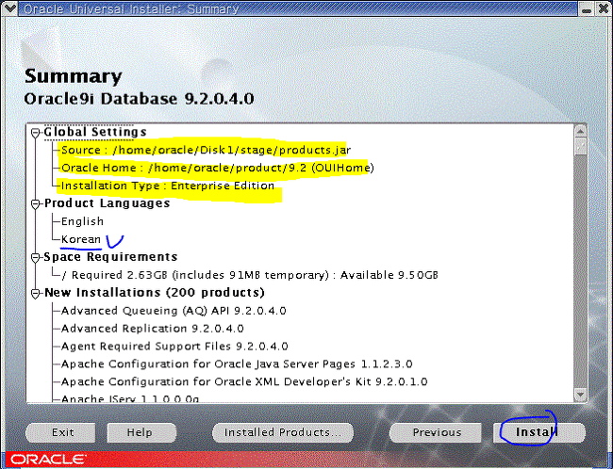Viewport: 613px width, 469px height.
Task: Exit the Oracle installer
Action: click(x=60, y=432)
